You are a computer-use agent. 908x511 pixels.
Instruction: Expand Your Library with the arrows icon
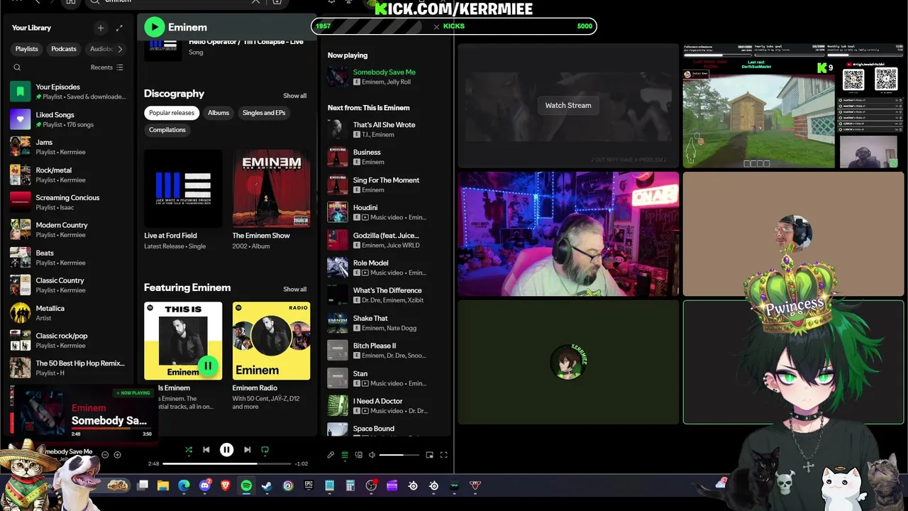119,28
